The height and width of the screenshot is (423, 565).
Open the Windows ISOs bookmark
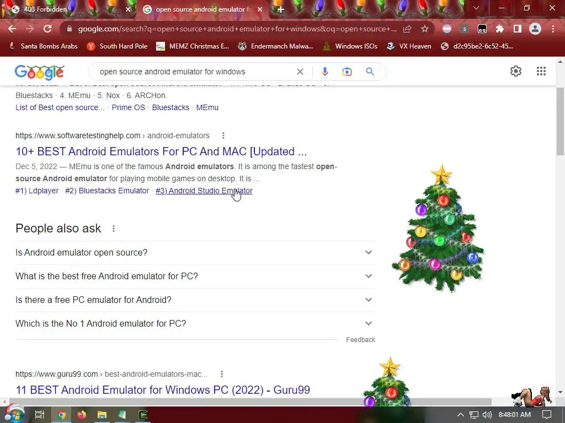pos(350,46)
